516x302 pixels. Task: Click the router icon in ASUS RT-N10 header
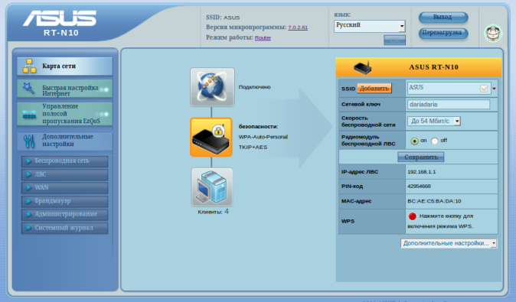[362, 67]
